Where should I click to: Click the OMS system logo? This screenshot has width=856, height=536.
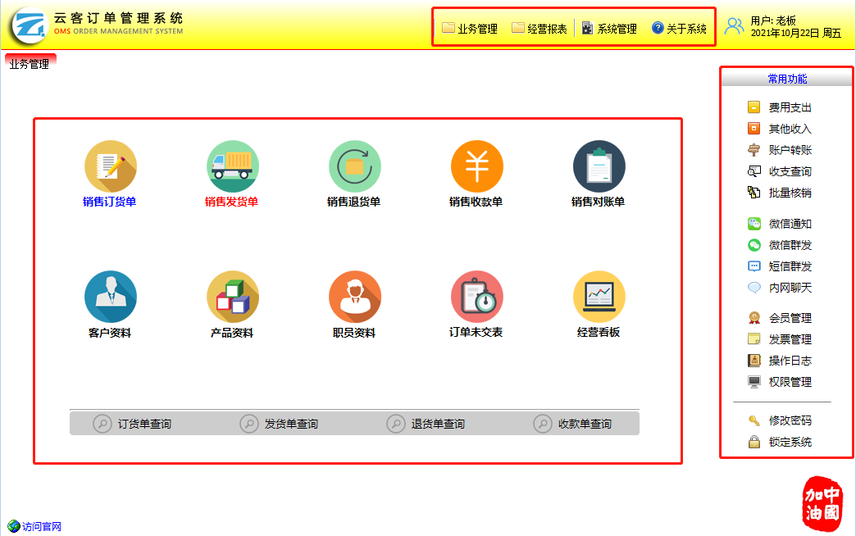pyautogui.click(x=29, y=25)
